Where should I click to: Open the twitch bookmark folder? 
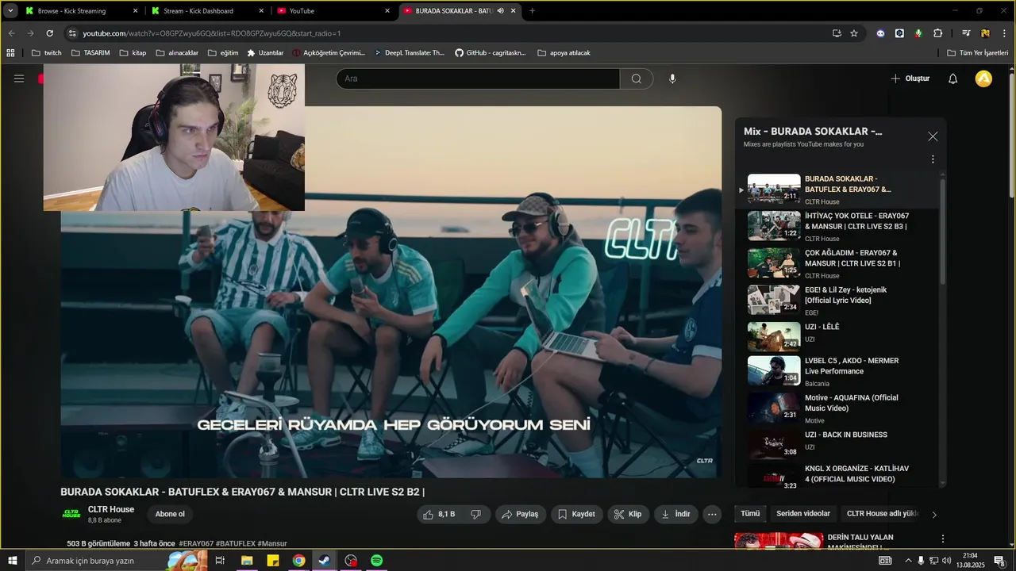coord(46,53)
